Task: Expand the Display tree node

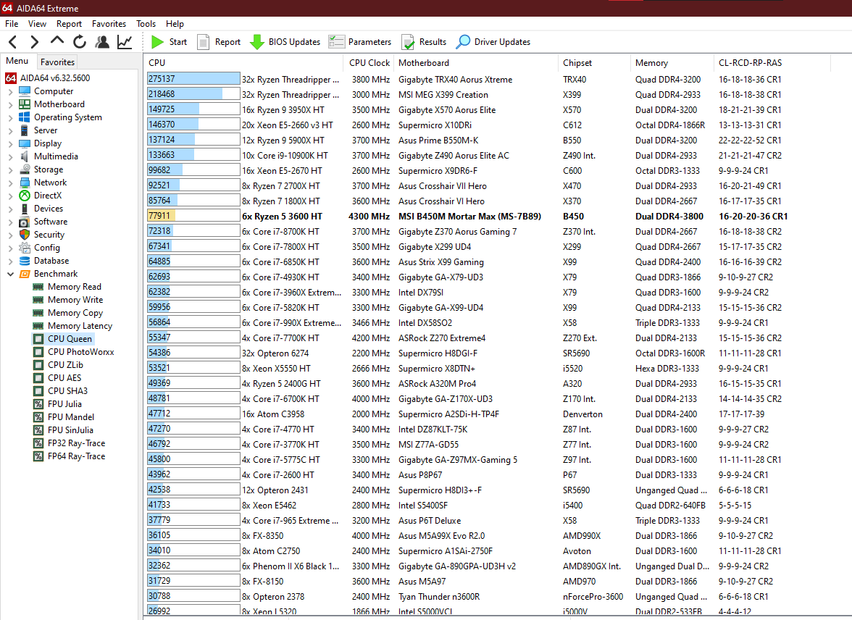Action: click(10, 144)
